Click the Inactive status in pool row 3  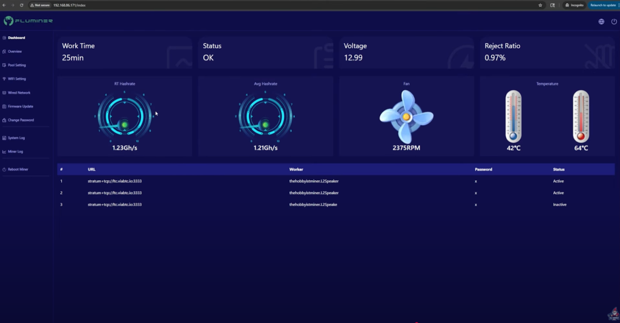point(559,204)
